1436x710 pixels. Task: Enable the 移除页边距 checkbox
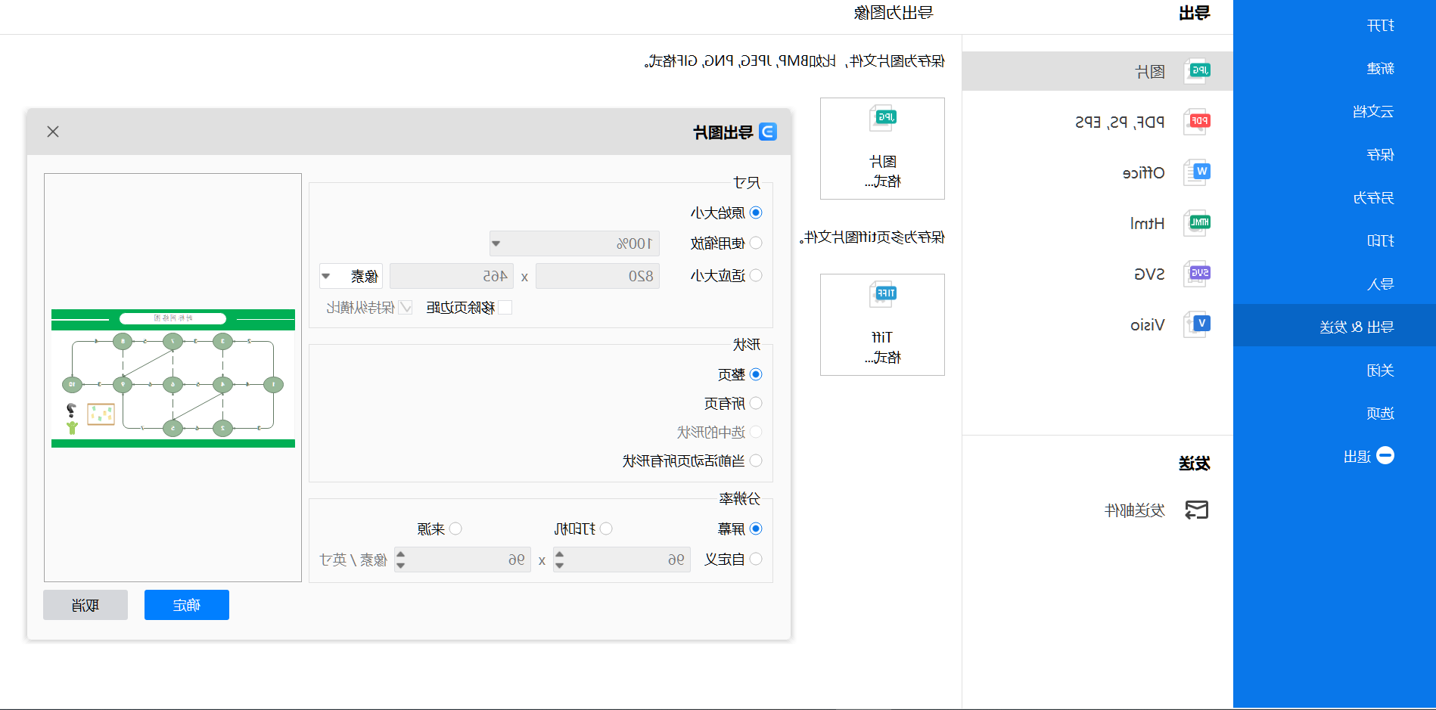coord(505,307)
